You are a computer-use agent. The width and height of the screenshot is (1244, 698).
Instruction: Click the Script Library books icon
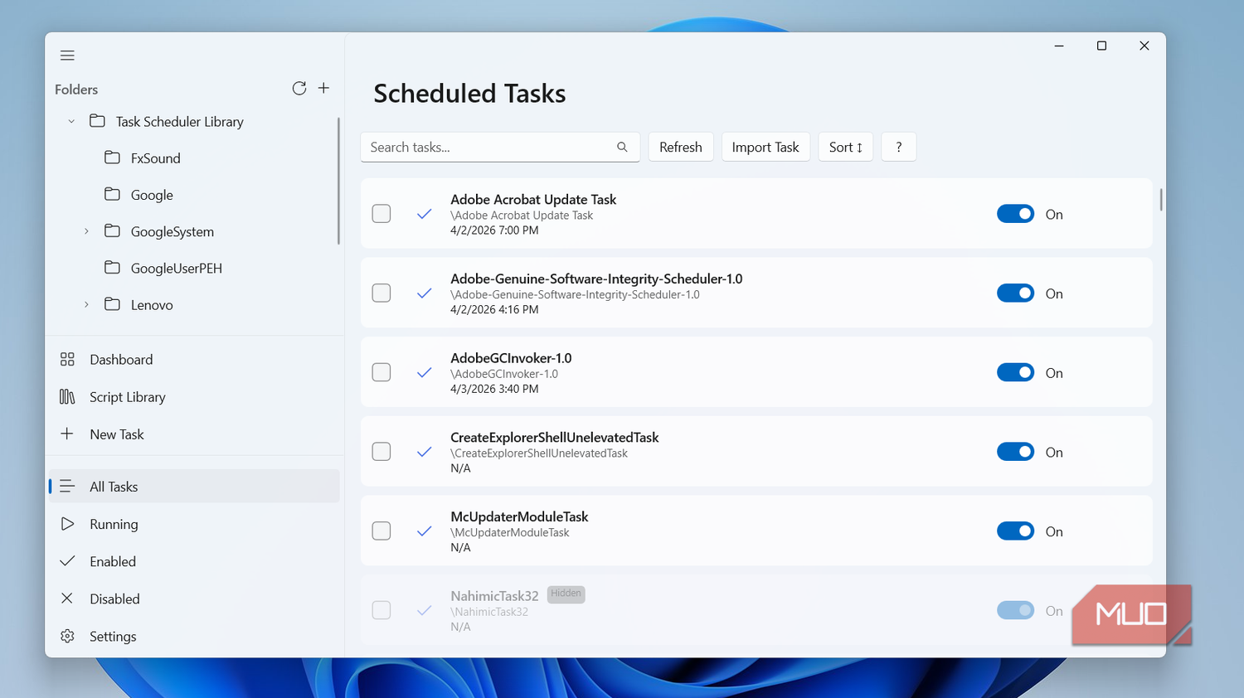[67, 396]
